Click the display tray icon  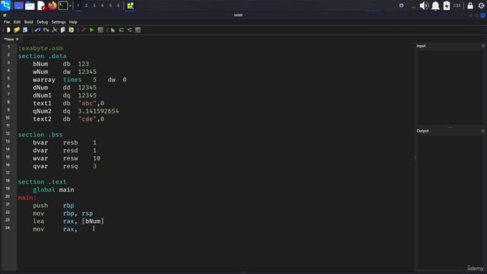tap(401, 5)
